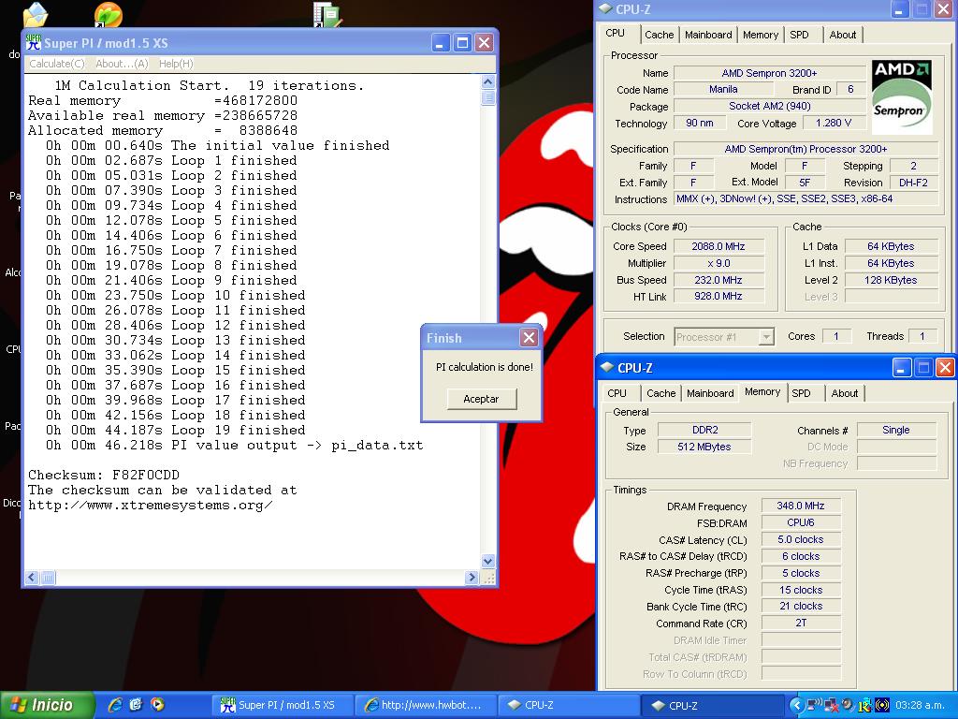Switch to SPD tab in the lower CPU-Z
This screenshot has height=719, width=958.
(801, 393)
